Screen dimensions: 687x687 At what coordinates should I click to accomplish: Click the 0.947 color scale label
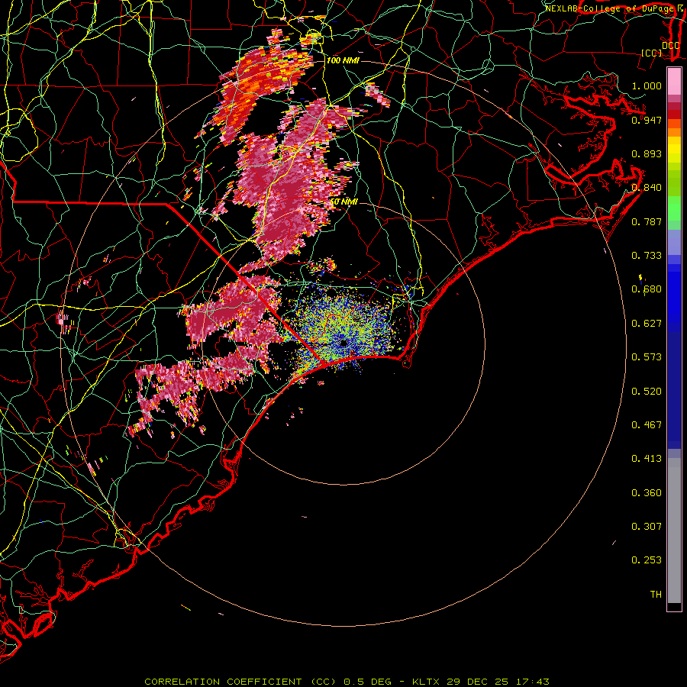click(x=647, y=120)
